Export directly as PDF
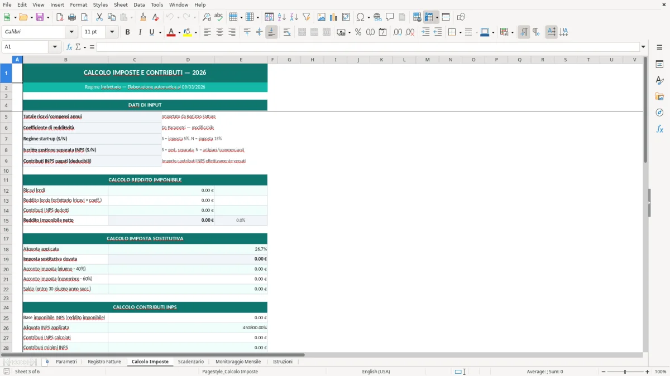 click(x=60, y=17)
